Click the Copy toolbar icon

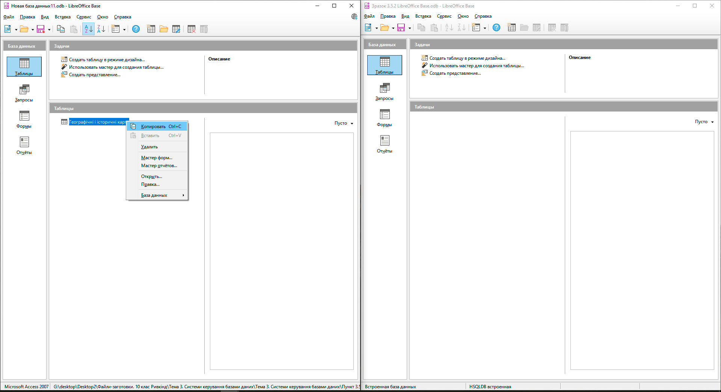61,29
